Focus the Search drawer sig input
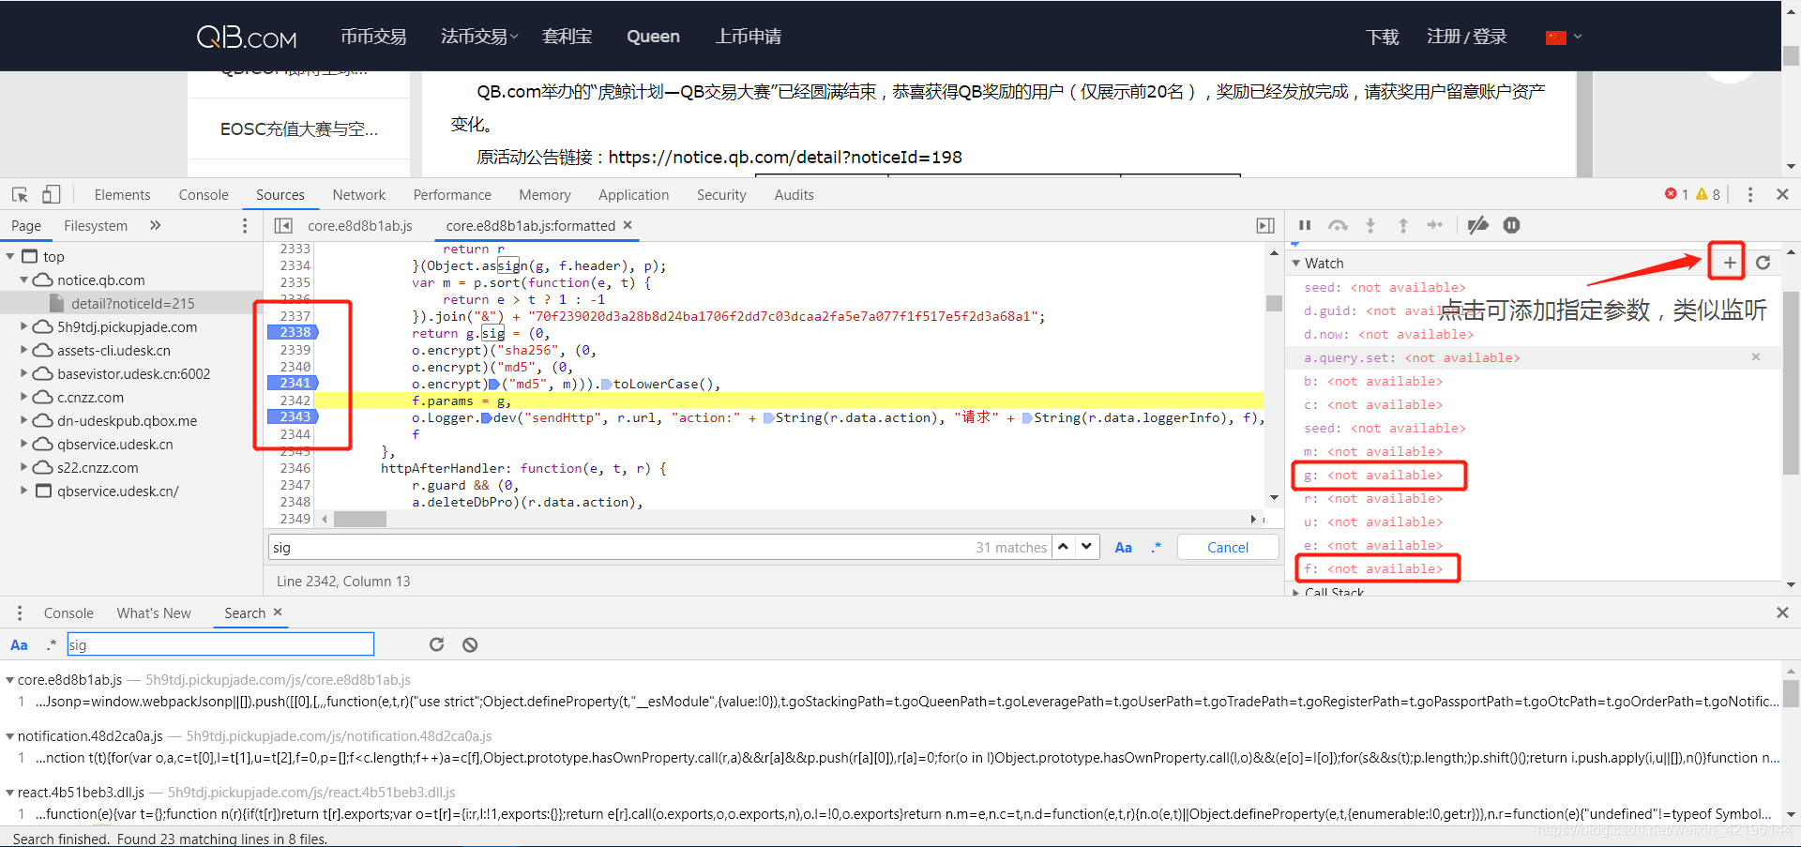The image size is (1801, 847). pyautogui.click(x=220, y=644)
